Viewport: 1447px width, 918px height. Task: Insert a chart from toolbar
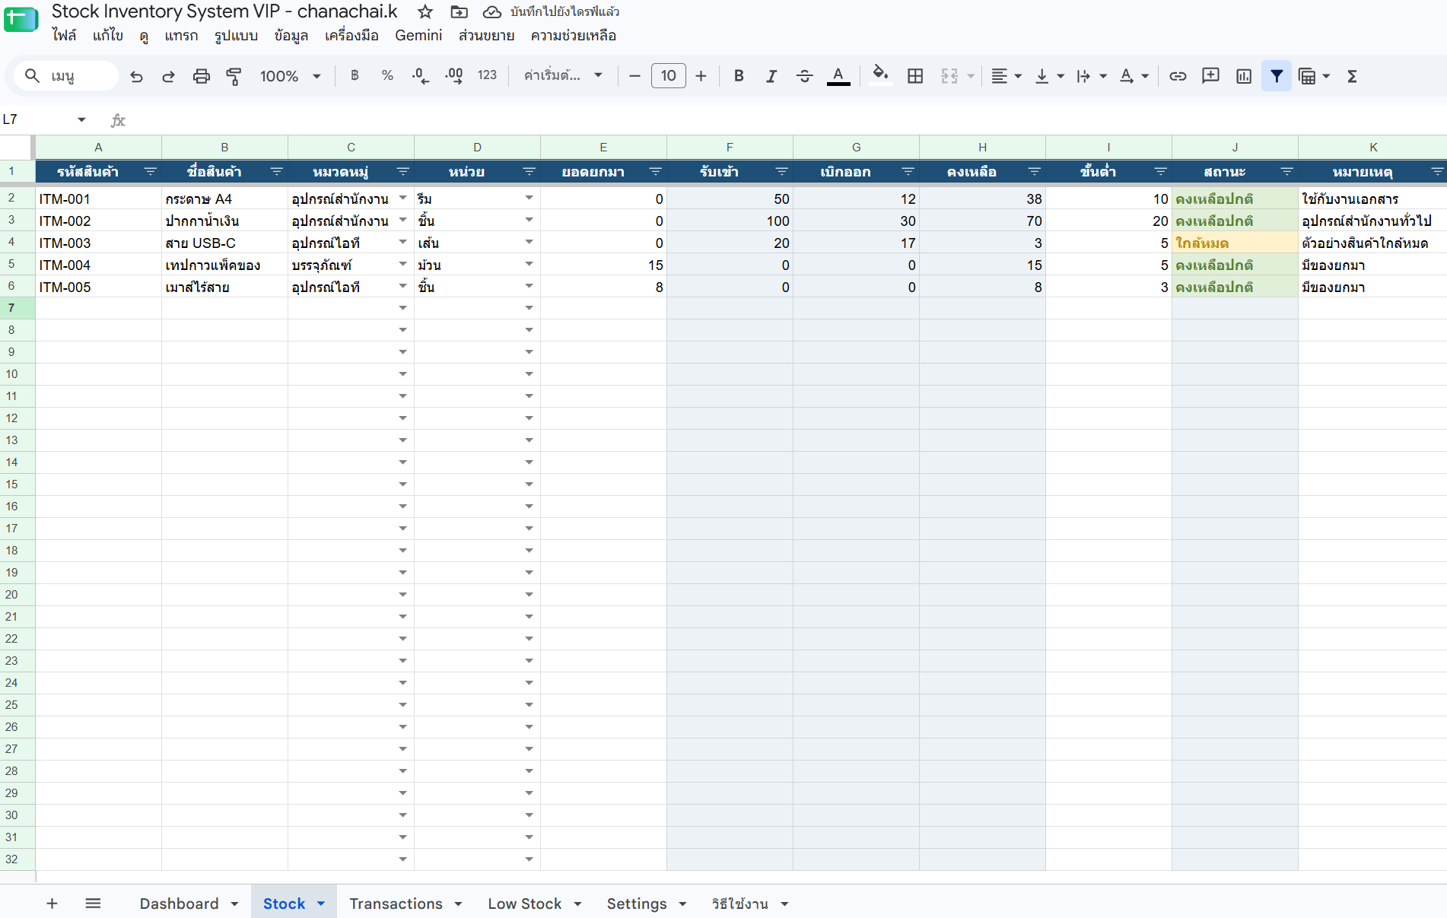[x=1244, y=76]
